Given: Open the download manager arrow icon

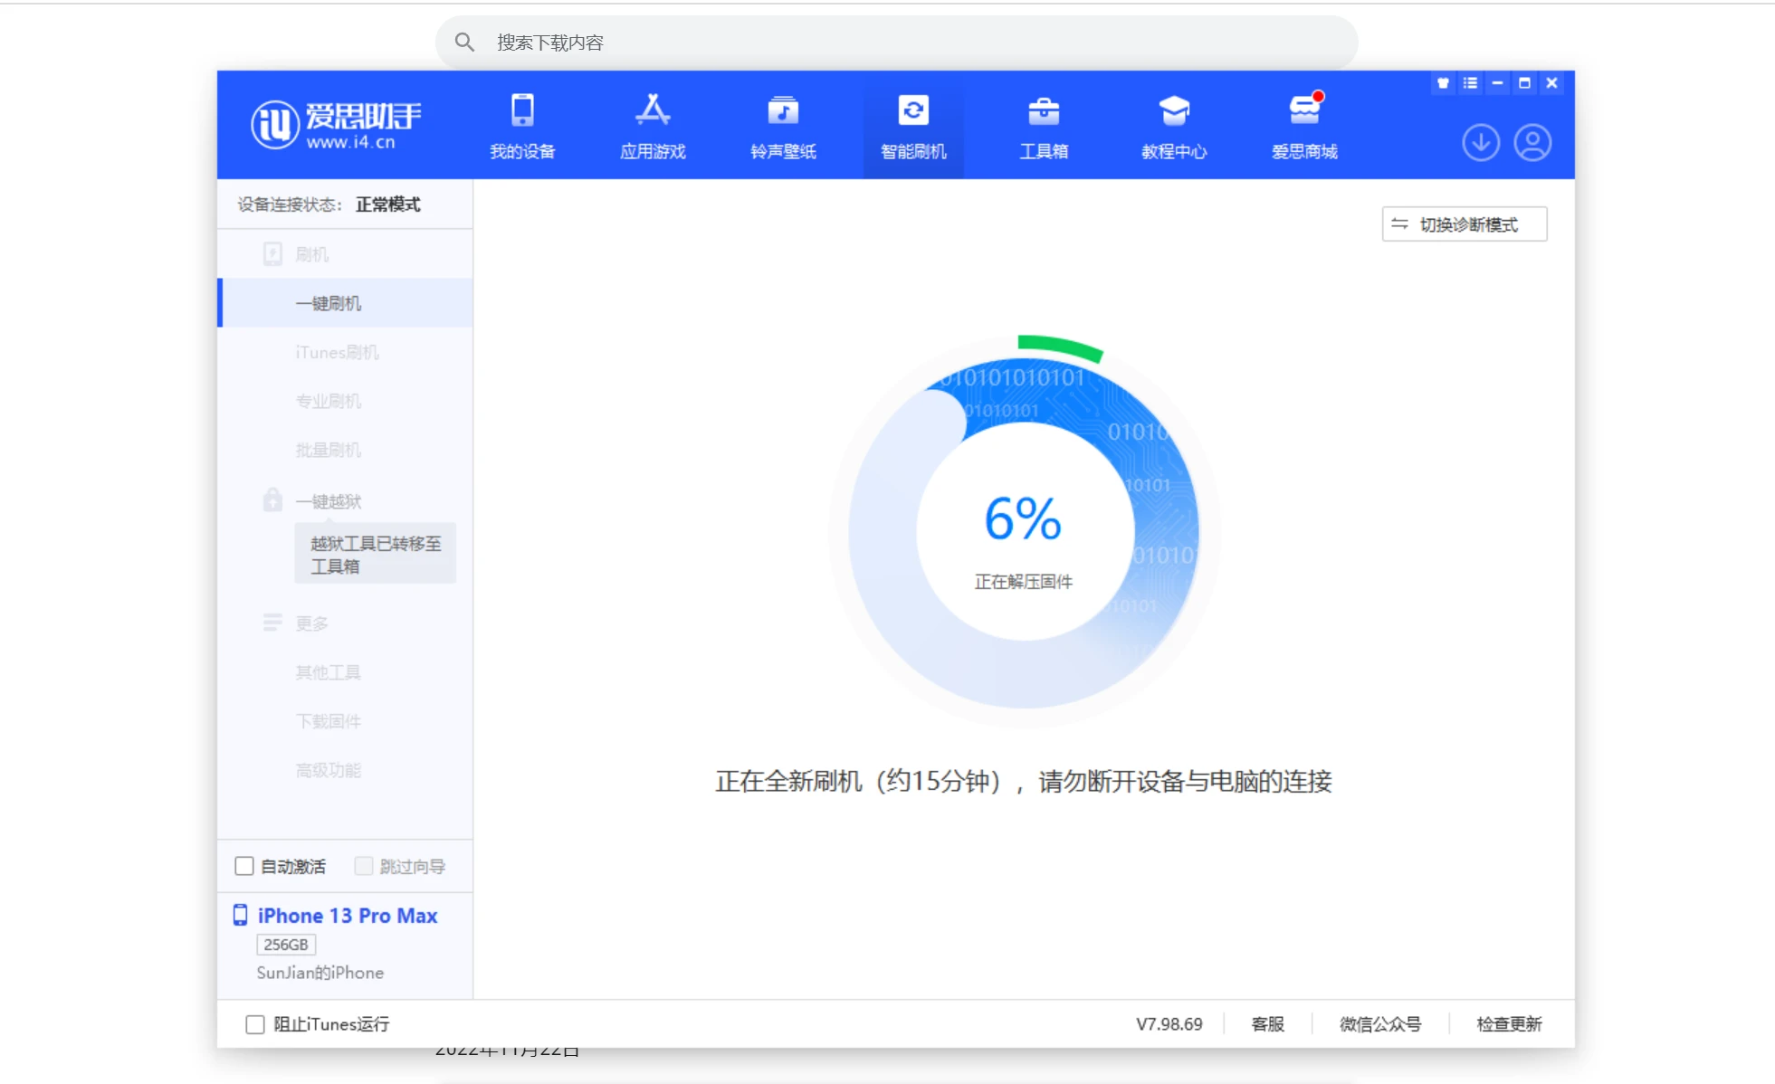Looking at the screenshot, I should click(1481, 143).
